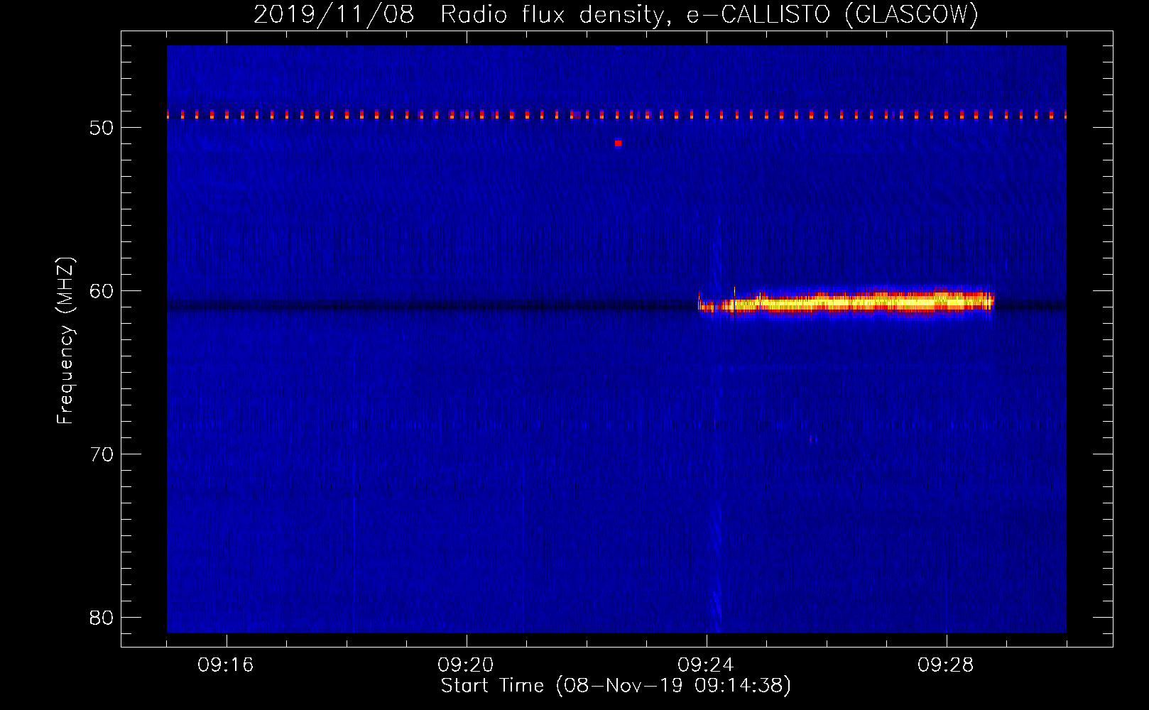Viewport: 1149px width, 710px height.
Task: Click the '09:28' time tick label
Action: click(946, 665)
